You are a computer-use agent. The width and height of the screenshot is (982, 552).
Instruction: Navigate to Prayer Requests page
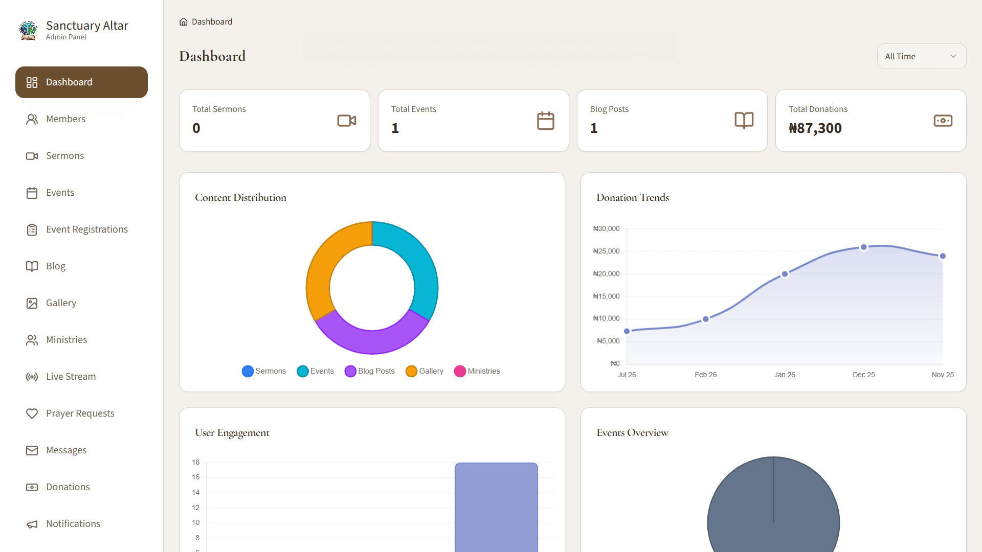click(82, 413)
